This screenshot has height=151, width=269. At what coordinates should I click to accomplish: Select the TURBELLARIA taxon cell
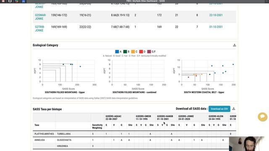pyautogui.click(x=63, y=134)
